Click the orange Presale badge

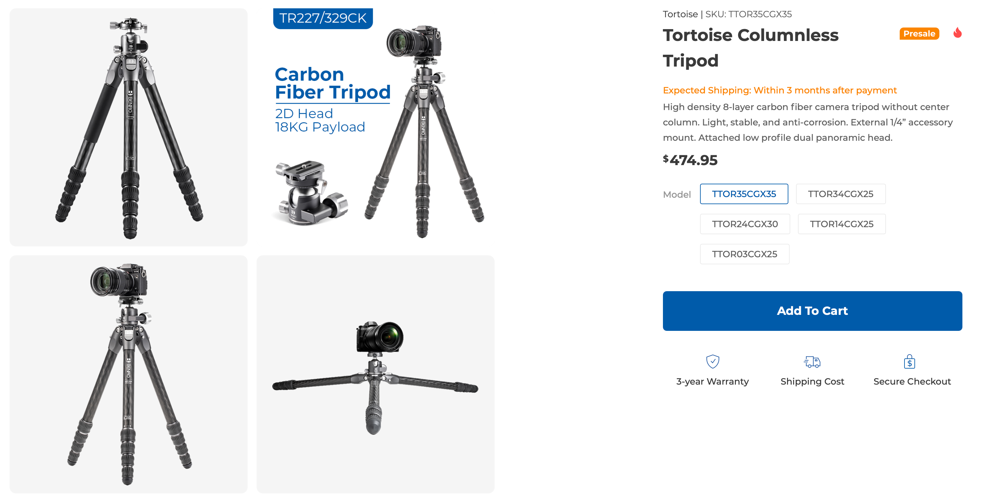click(919, 34)
